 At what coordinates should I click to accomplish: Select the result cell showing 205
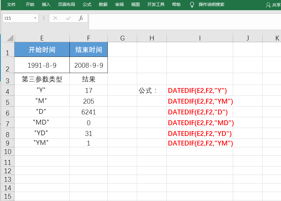pos(88,101)
